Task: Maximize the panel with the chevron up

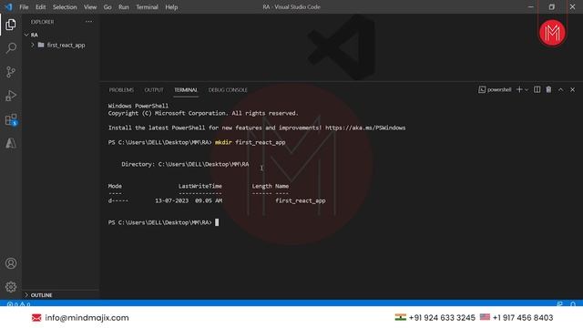Action: pos(561,89)
